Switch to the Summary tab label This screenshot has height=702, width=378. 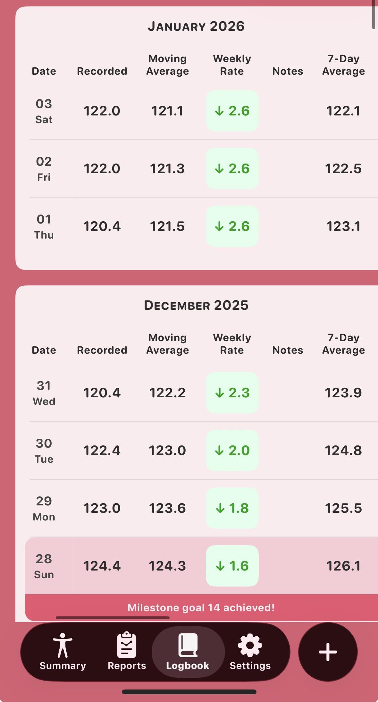point(63,665)
